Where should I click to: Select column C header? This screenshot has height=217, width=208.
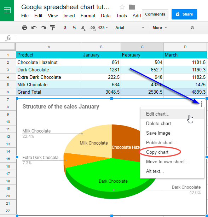(x=142, y=47)
